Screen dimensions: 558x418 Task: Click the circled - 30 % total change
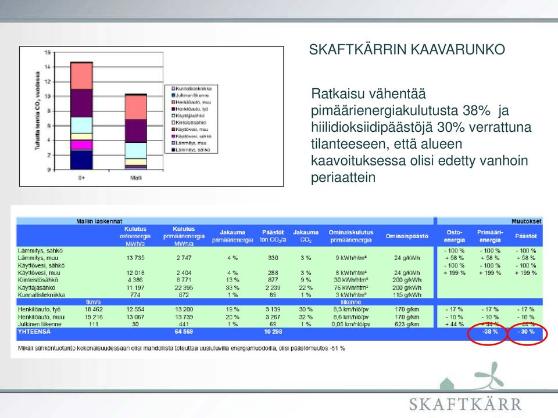(x=526, y=331)
